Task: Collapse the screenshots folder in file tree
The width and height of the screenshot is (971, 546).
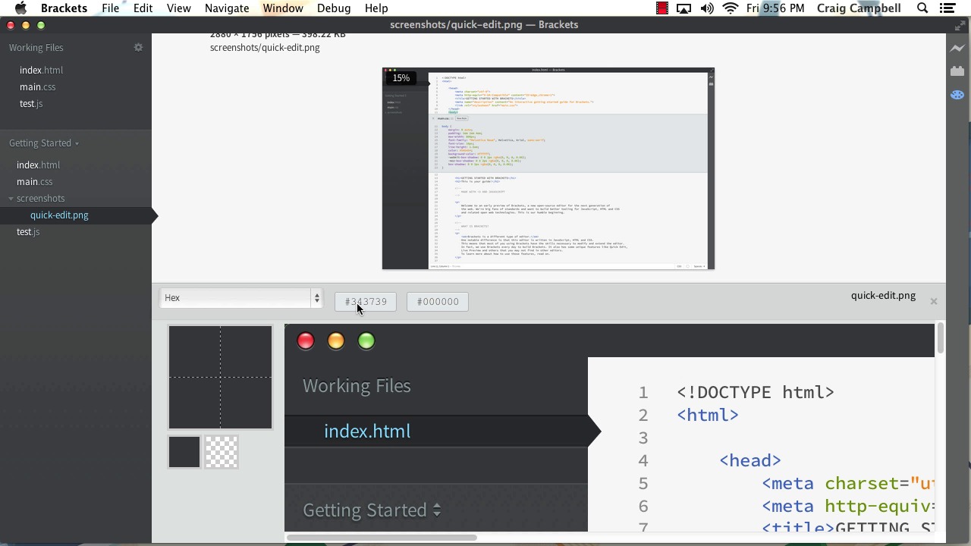Action: click(x=11, y=199)
